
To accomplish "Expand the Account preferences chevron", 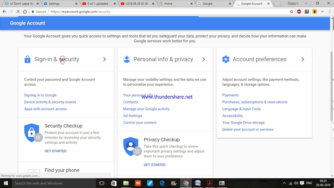I will pos(303,59).
